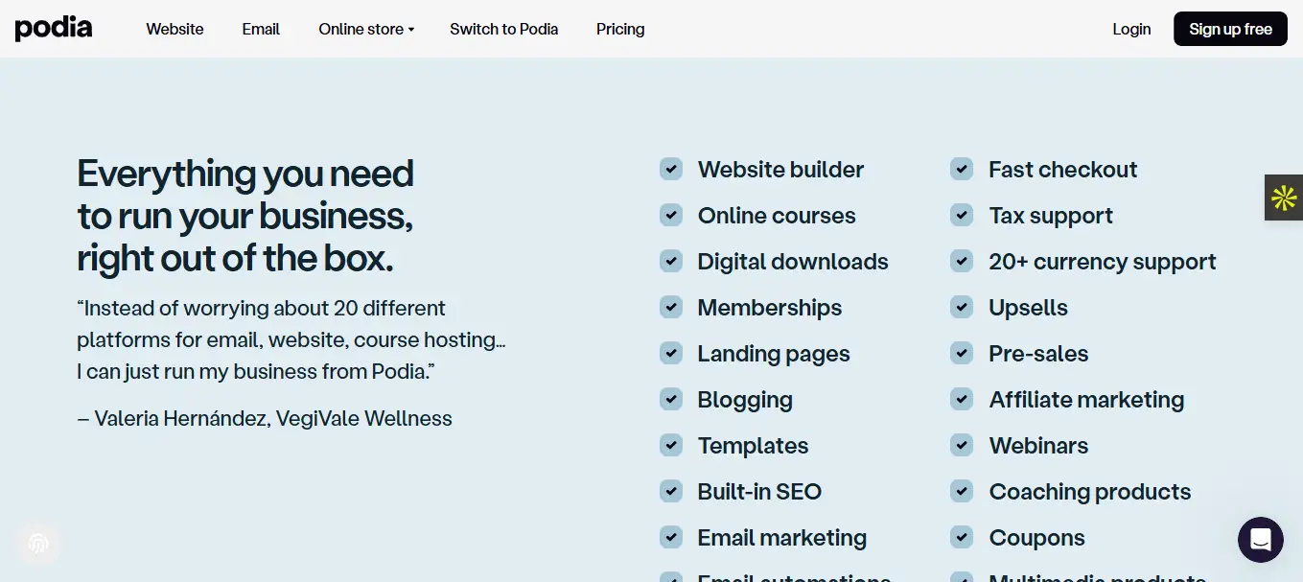
Task: Expand the Online store dropdown menu
Action: pos(366,29)
